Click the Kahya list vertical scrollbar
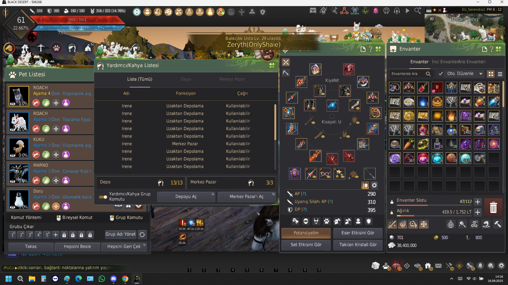Viewport: 508px width, 285px height. pos(275,137)
